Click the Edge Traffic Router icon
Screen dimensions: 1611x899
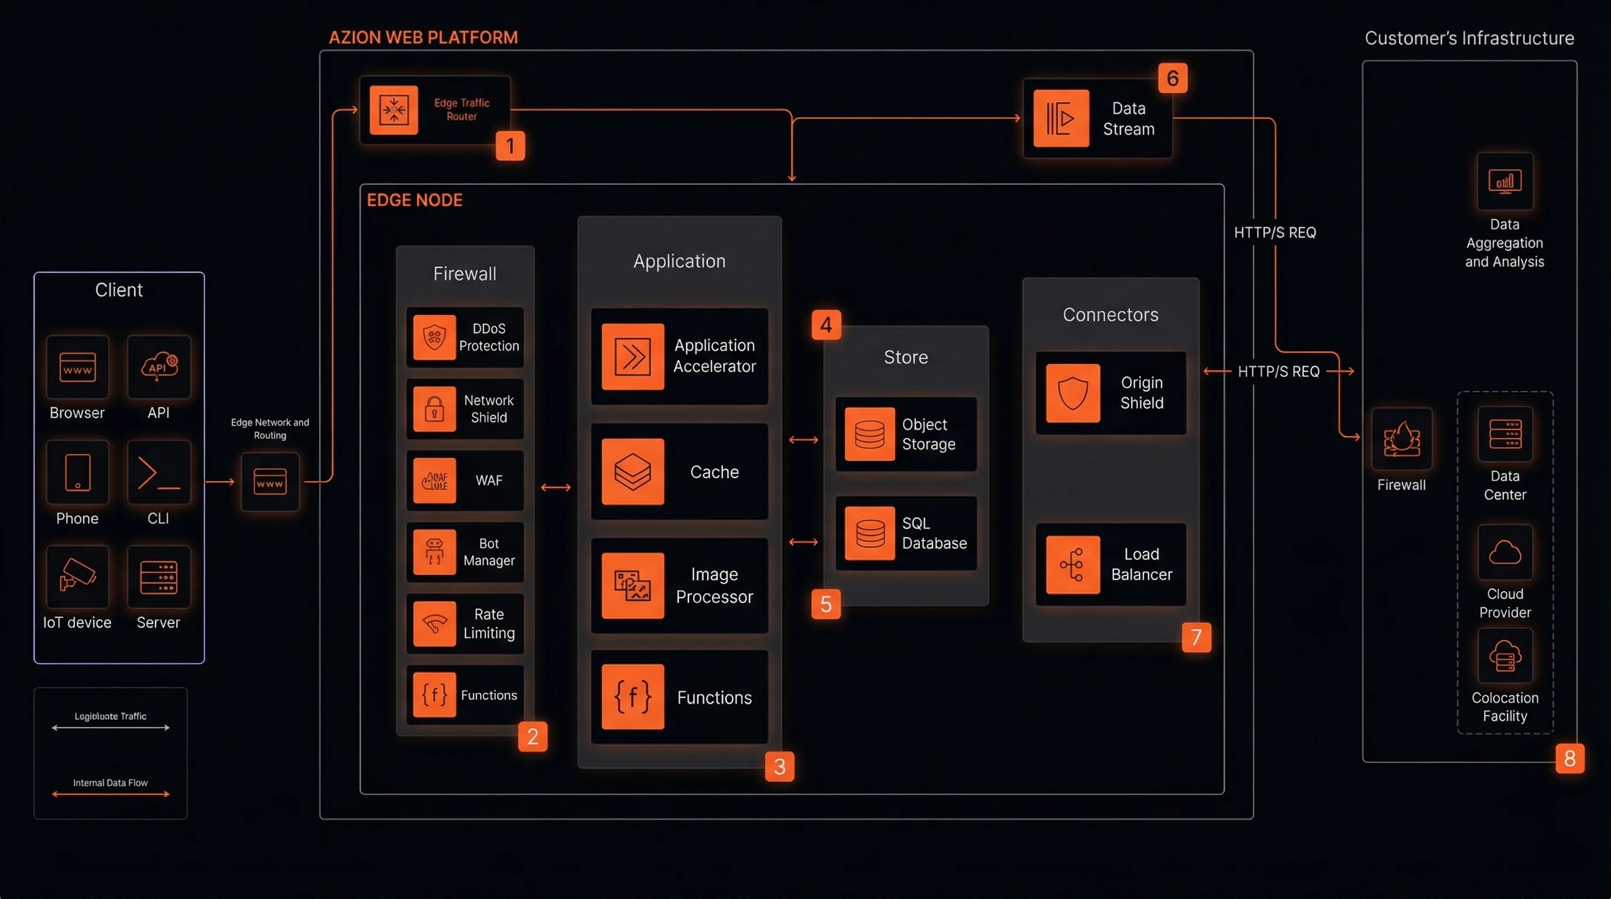(x=393, y=110)
